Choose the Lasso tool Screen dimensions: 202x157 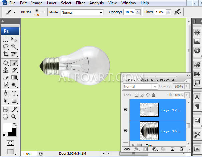pos(6,47)
